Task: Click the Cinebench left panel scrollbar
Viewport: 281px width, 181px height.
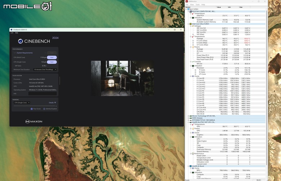Action: coord(59,81)
